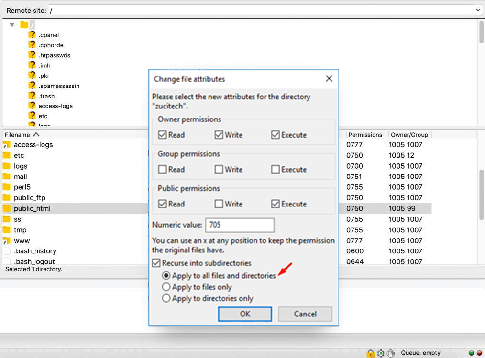The width and height of the screenshot is (485, 358).
Task: Collapse the root directory tree node
Action: point(12,25)
